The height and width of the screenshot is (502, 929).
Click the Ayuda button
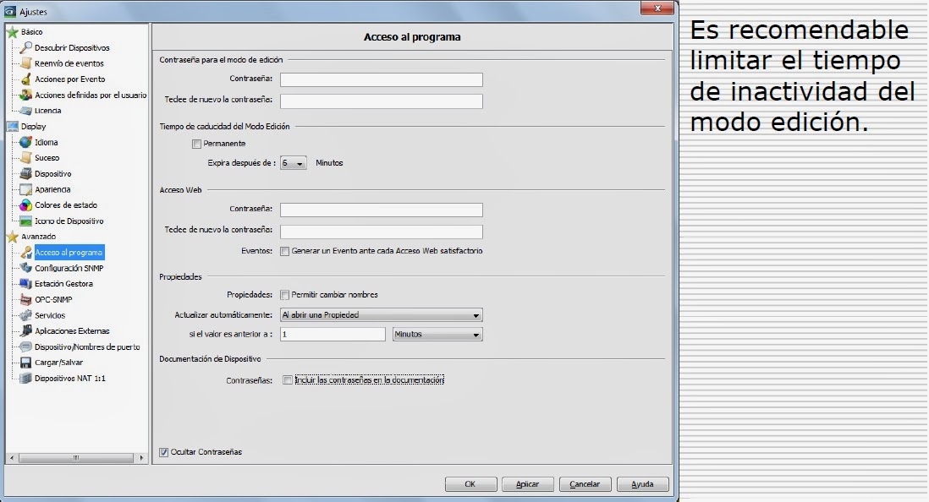[x=642, y=483]
